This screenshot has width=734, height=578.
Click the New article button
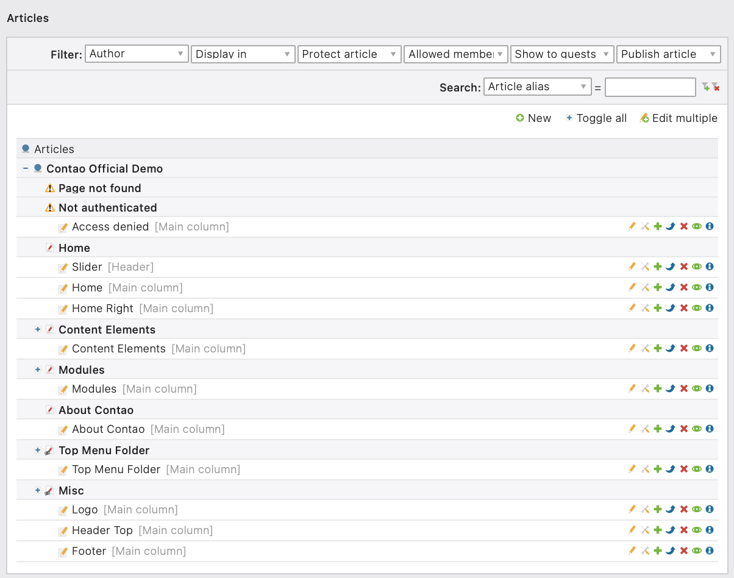(533, 118)
